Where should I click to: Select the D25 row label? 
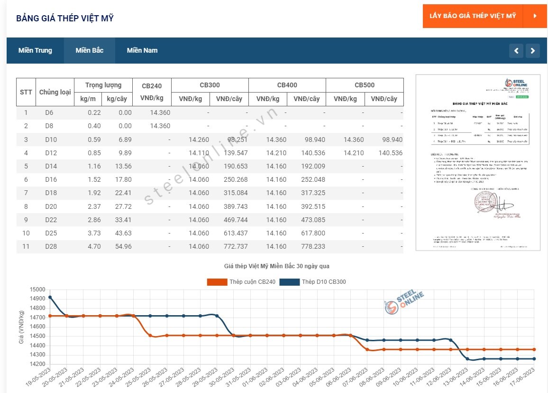coord(51,233)
